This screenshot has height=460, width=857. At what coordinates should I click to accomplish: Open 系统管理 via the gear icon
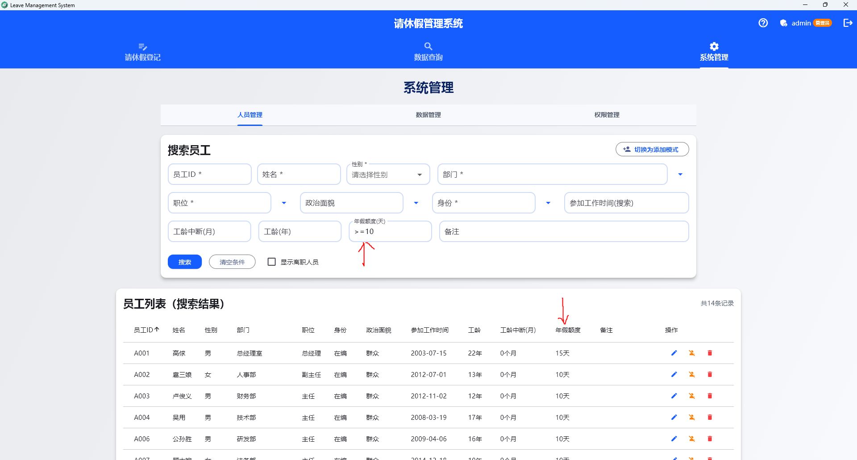[x=713, y=46]
